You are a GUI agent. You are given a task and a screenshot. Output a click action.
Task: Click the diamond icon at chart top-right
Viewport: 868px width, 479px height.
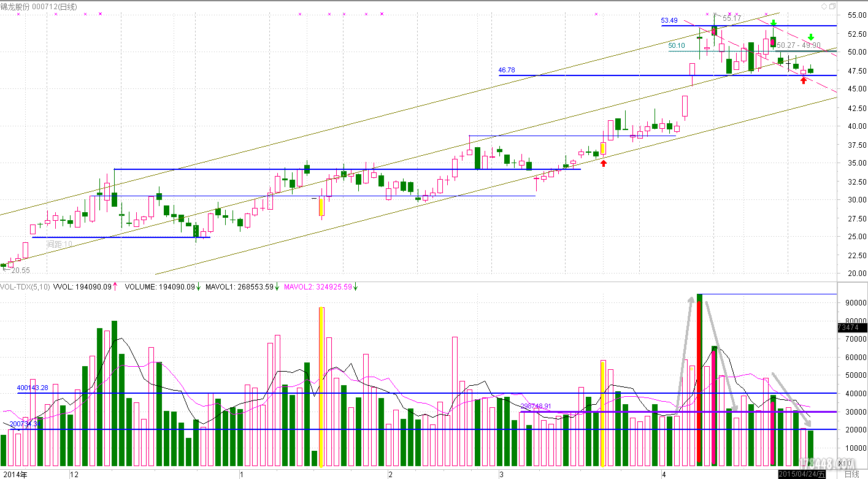pyautogui.click(x=824, y=6)
